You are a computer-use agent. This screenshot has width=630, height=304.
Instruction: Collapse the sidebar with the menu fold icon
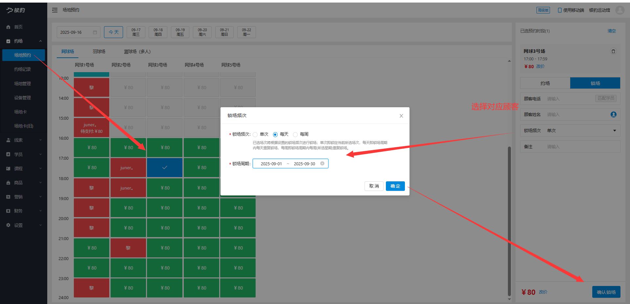(x=55, y=10)
